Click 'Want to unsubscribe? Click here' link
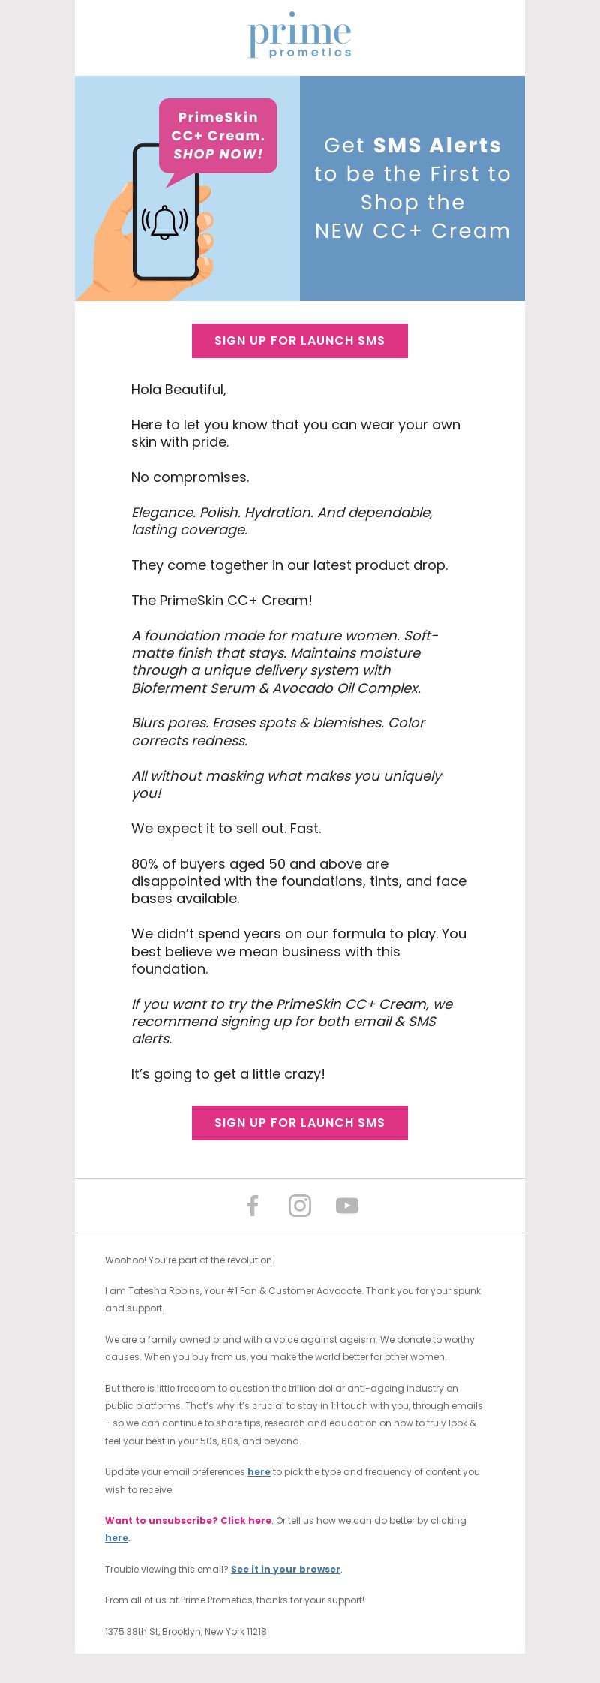 (188, 1521)
